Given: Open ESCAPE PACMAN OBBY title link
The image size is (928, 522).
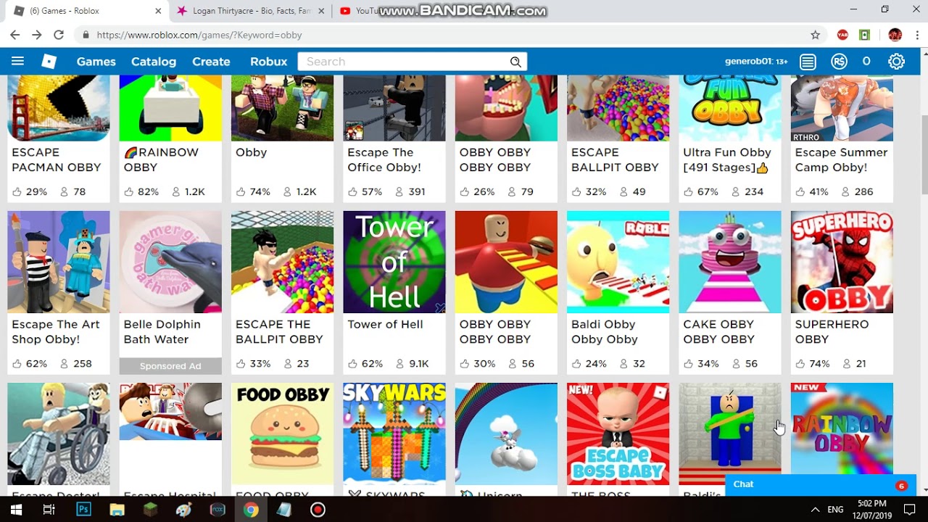Looking at the screenshot, I should point(57,159).
